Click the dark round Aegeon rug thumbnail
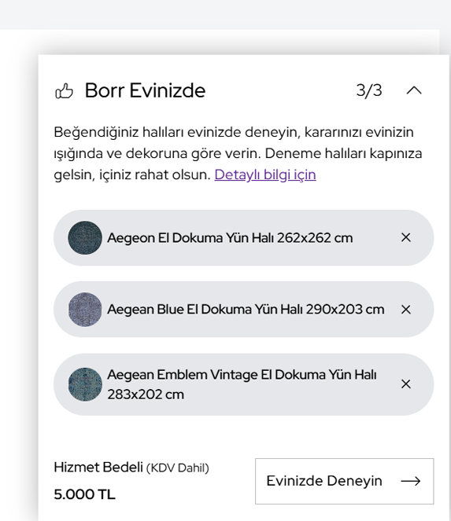The width and height of the screenshot is (451, 521). coord(85,237)
